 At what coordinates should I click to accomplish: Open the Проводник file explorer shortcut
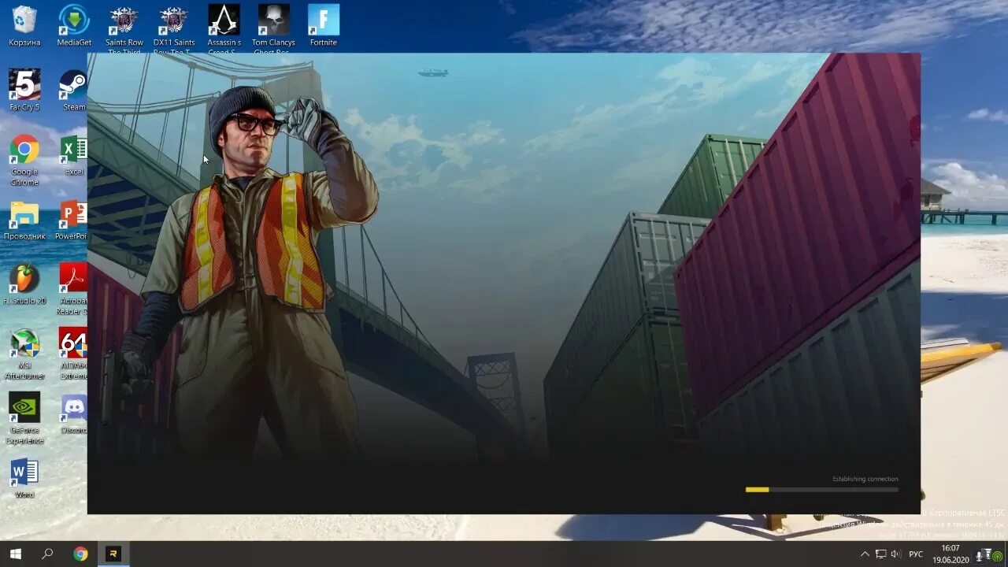[x=24, y=220]
